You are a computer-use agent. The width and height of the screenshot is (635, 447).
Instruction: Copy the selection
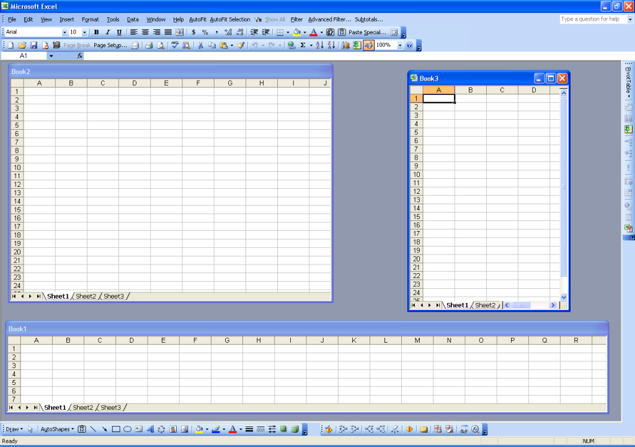pos(212,45)
